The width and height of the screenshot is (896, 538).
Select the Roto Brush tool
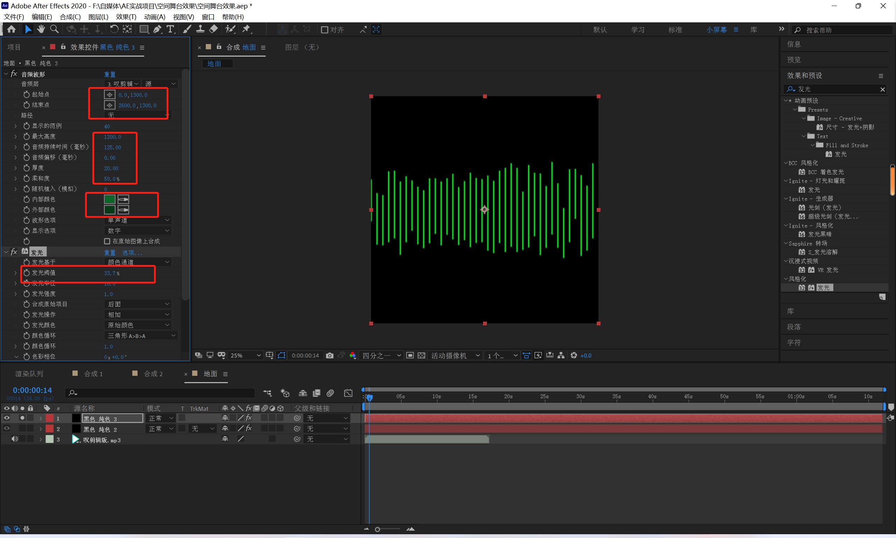(x=230, y=29)
